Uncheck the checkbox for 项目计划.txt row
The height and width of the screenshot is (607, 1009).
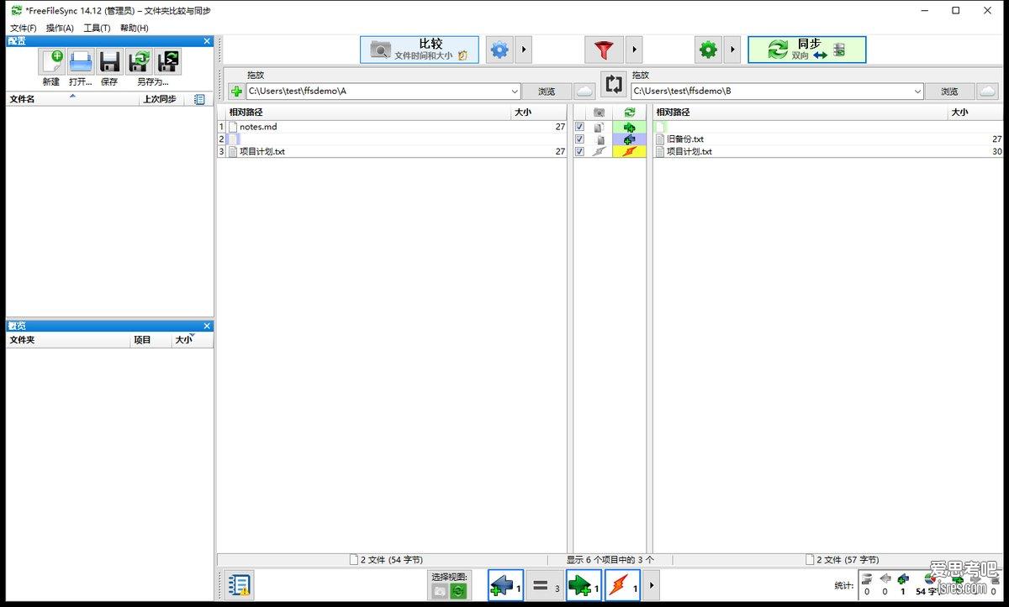tap(580, 151)
